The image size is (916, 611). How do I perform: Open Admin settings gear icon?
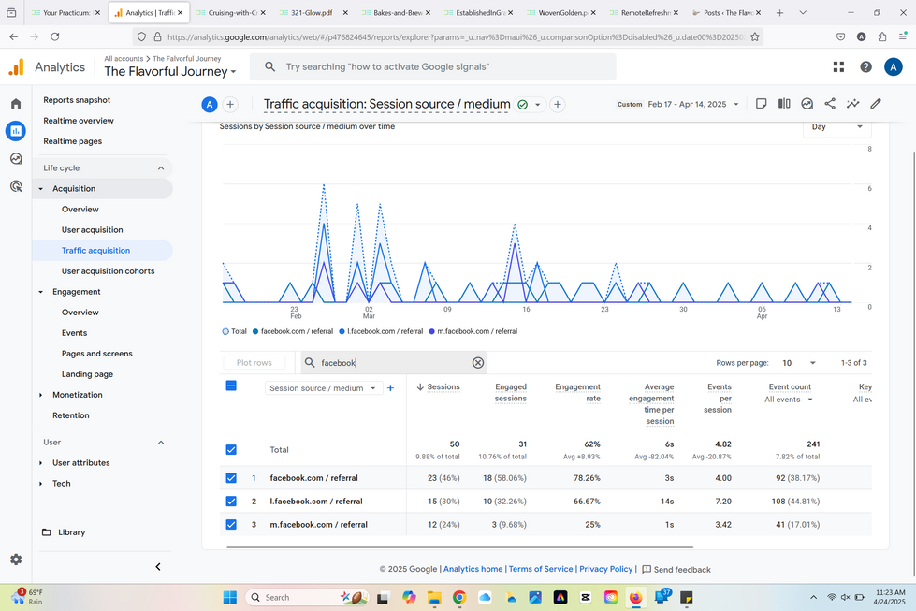16,560
